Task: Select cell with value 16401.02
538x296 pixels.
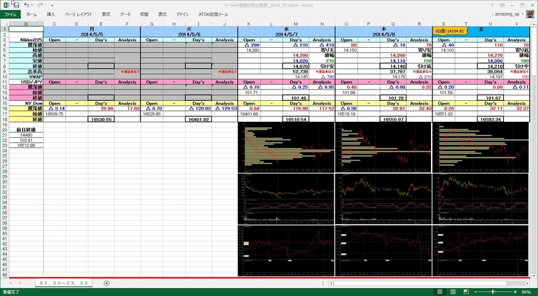Action: 198,119
